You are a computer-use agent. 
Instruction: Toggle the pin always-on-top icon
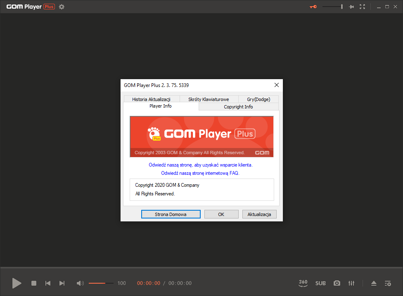(x=351, y=7)
